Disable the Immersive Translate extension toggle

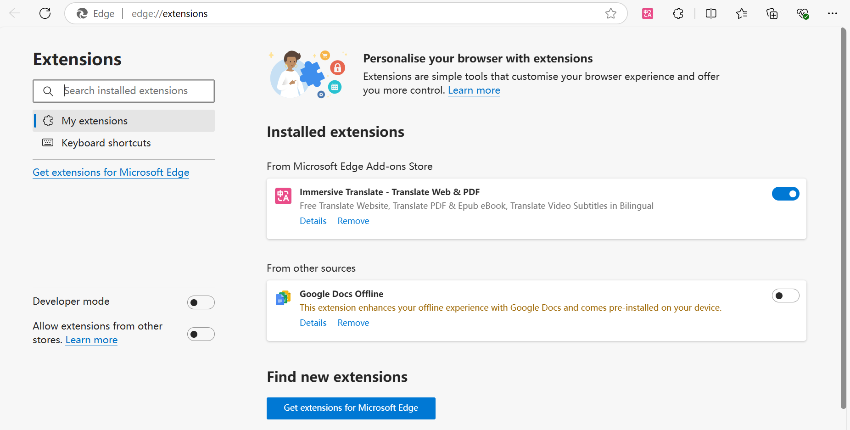click(785, 194)
